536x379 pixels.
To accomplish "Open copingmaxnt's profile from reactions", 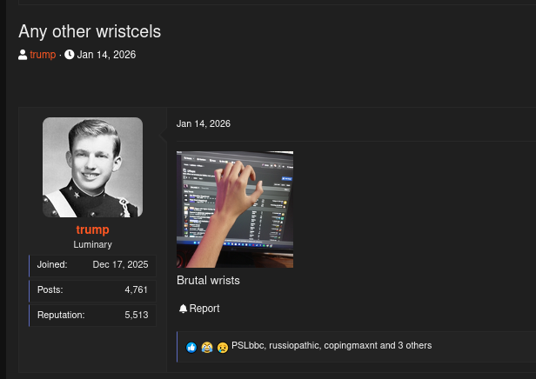I will (x=350, y=345).
